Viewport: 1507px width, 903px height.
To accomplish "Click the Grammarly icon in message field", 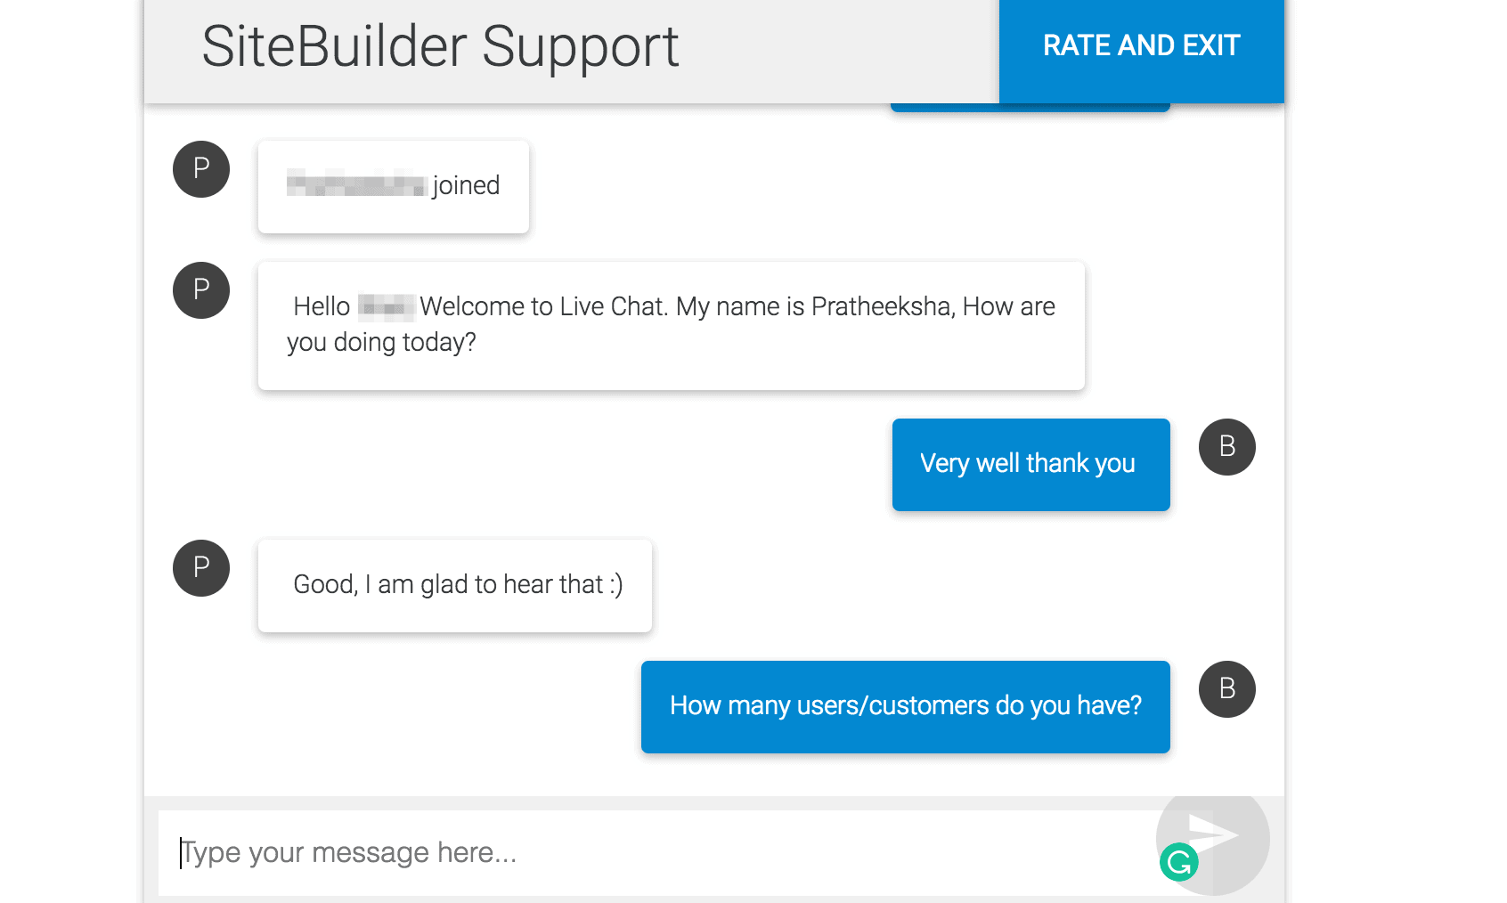I will [1179, 862].
